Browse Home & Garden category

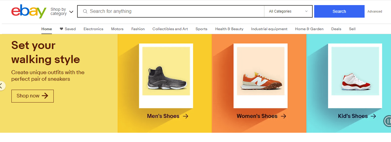point(309,29)
